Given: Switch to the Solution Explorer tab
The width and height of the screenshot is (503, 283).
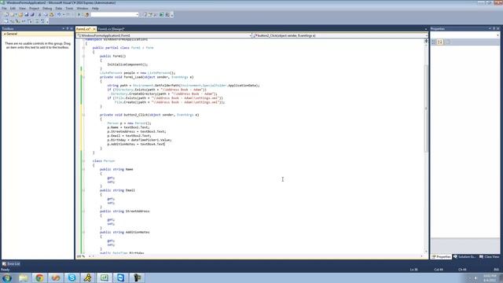Looking at the screenshot, I should click(464, 257).
